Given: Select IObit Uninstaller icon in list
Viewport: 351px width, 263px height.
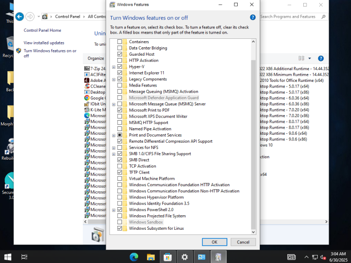Looking at the screenshot, I should (x=87, y=104).
